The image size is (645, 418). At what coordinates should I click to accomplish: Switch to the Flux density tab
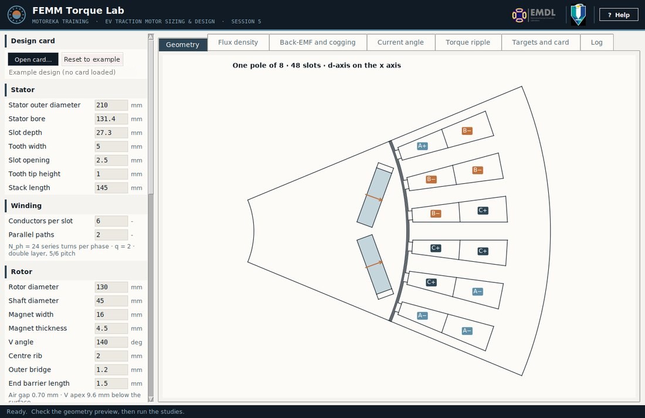tap(238, 42)
